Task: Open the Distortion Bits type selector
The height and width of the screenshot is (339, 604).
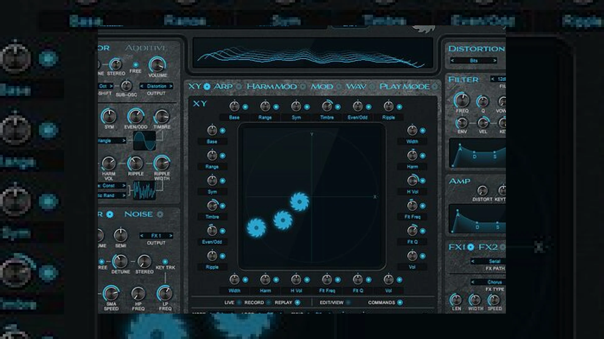Action: pyautogui.click(x=473, y=60)
